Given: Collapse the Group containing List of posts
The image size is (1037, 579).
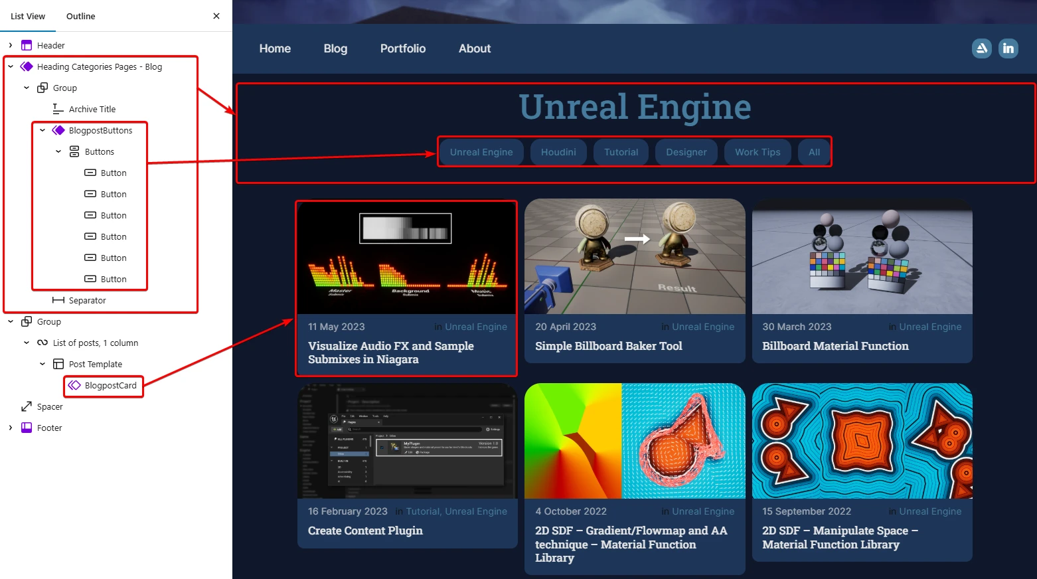Looking at the screenshot, I should coord(11,321).
